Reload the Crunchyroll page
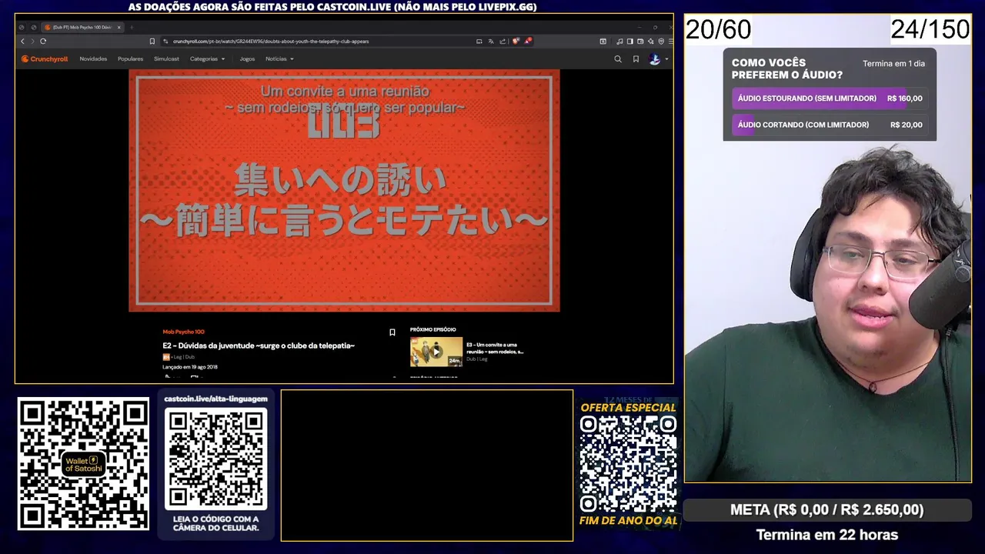 tap(43, 41)
